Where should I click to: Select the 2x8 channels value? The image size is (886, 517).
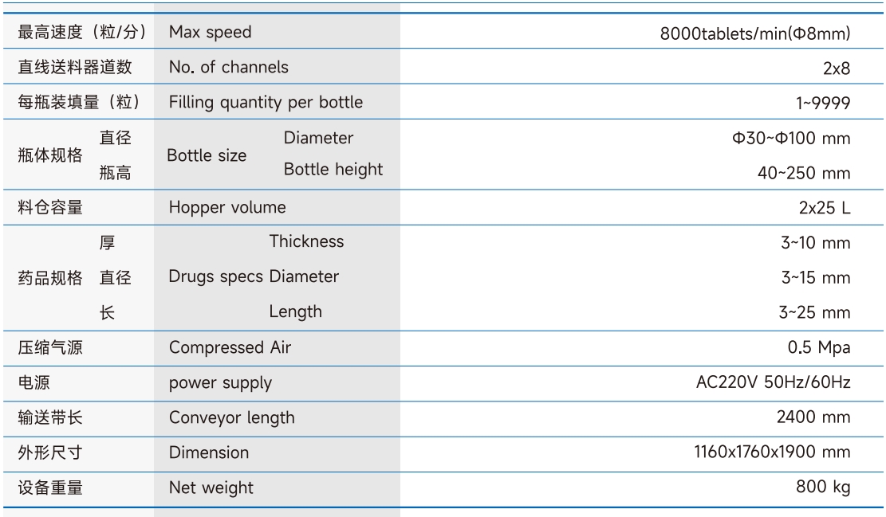point(836,69)
